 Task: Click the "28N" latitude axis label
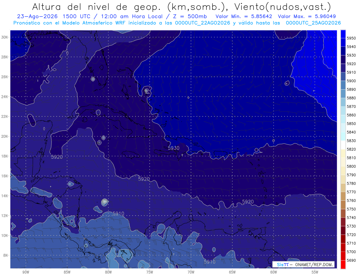[4, 57]
